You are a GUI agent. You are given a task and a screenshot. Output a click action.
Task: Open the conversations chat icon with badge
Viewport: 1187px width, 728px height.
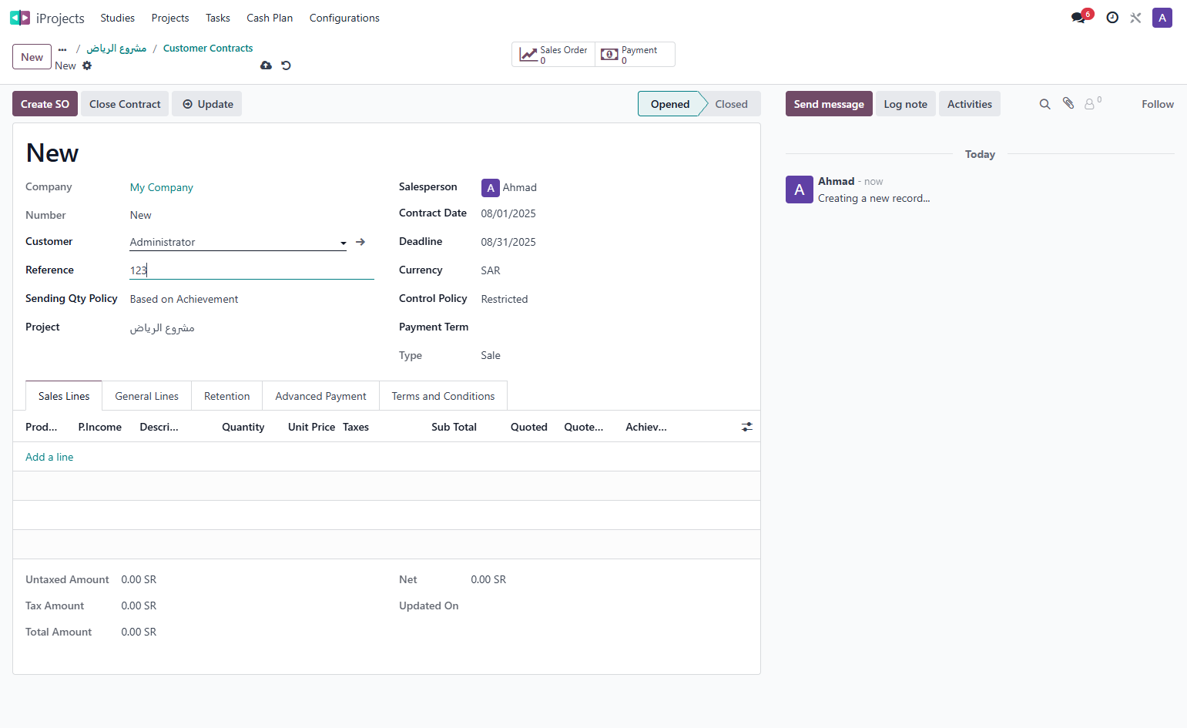click(x=1080, y=17)
